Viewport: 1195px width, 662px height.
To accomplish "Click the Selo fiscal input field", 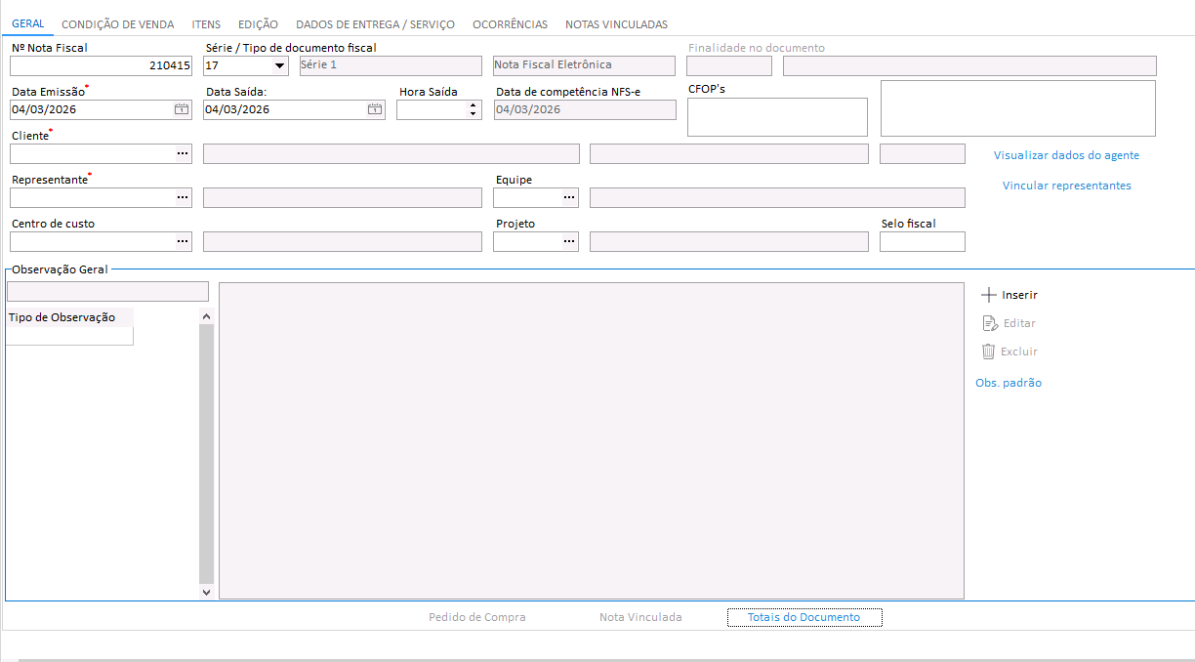I will (x=923, y=241).
